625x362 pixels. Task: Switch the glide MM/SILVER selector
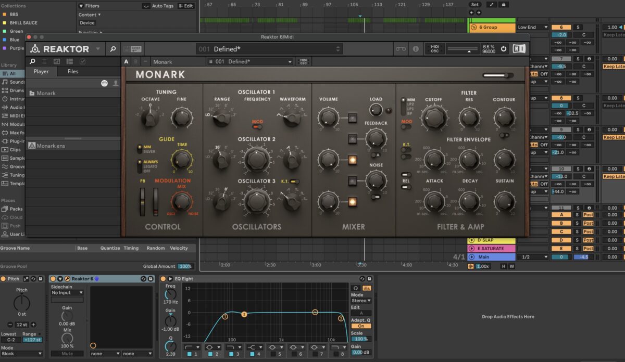coord(139,149)
